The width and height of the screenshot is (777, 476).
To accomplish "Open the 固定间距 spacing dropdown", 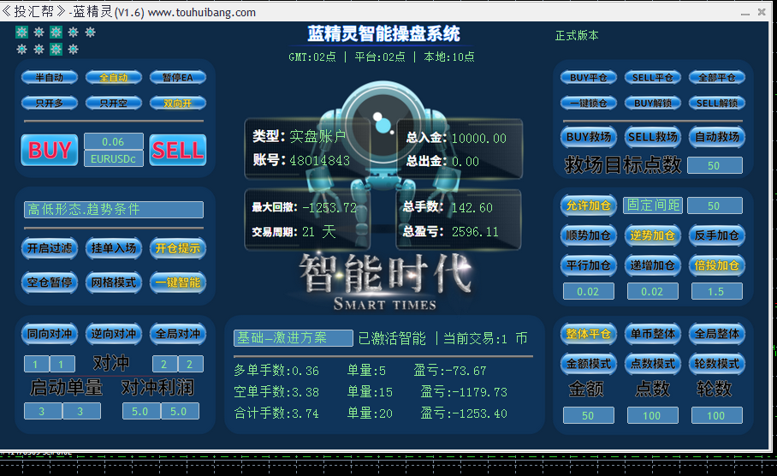I will coord(653,205).
